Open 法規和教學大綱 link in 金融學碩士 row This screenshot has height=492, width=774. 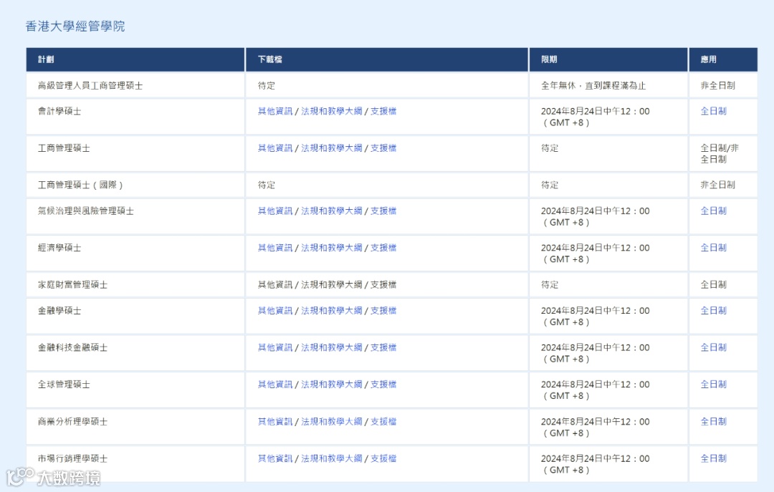click(332, 311)
